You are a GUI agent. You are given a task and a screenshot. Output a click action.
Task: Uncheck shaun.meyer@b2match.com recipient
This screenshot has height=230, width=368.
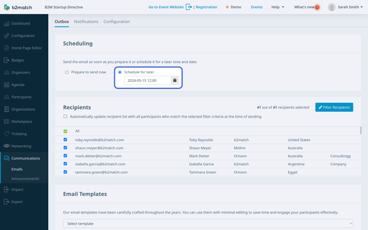point(65,148)
